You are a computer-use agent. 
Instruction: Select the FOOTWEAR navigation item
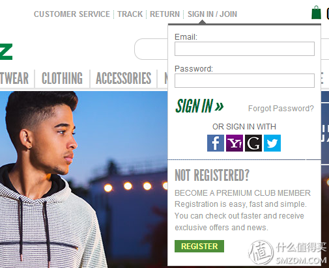(x=14, y=78)
